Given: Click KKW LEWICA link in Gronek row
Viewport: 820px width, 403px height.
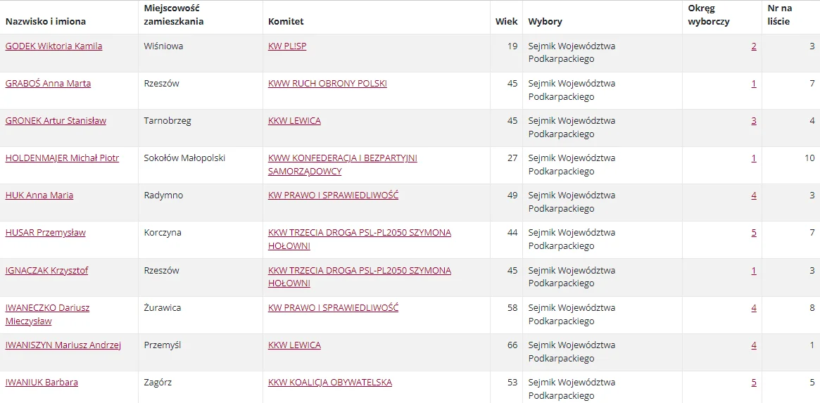Looking at the screenshot, I should 294,121.
